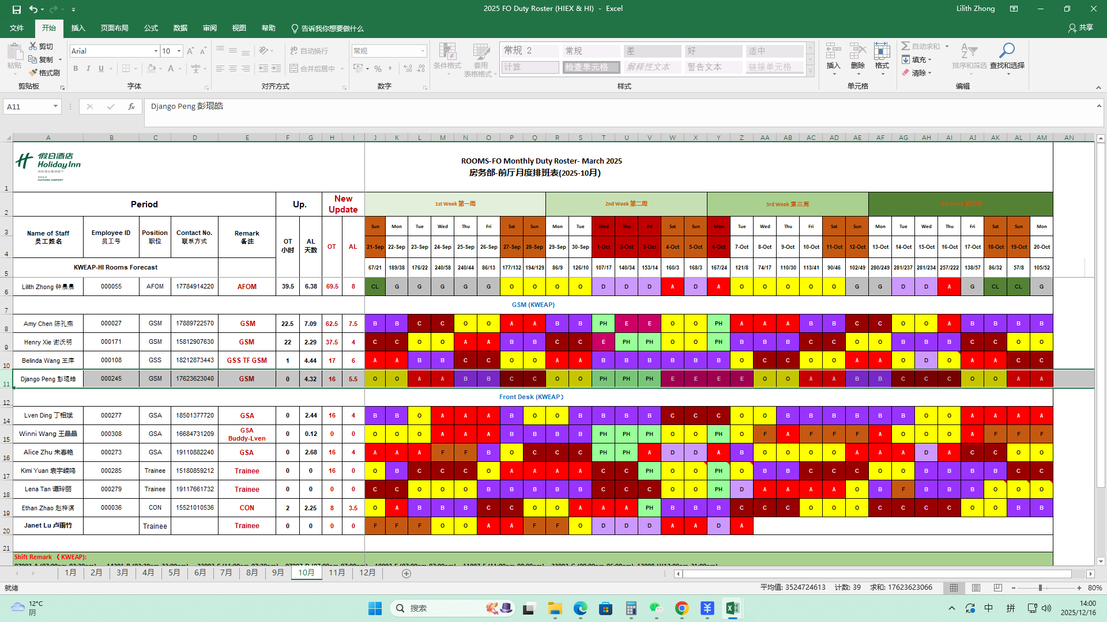
Task: Click the Insert cells icon
Action: click(x=833, y=51)
